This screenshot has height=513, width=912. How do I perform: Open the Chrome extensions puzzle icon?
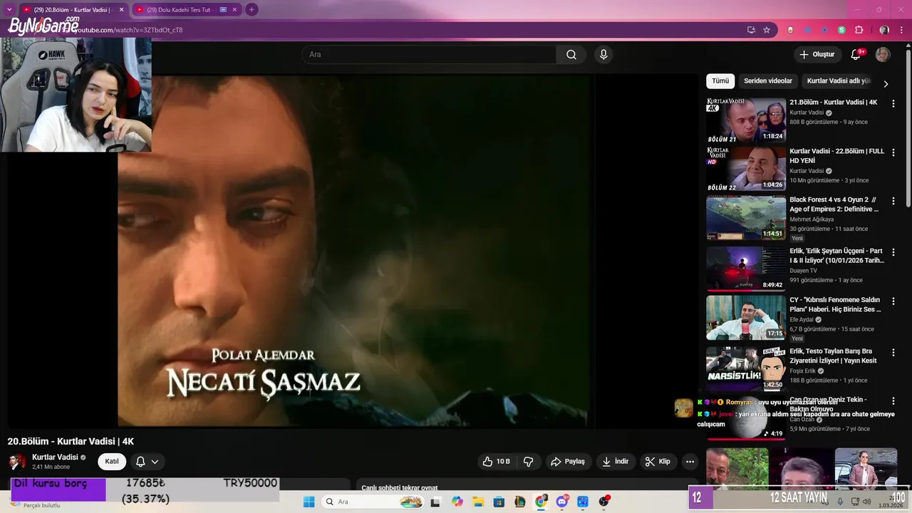[x=859, y=30]
